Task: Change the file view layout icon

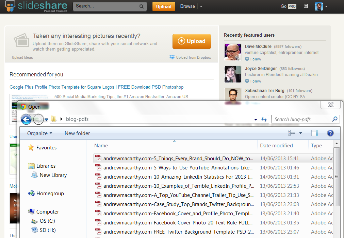Action: pos(291,133)
